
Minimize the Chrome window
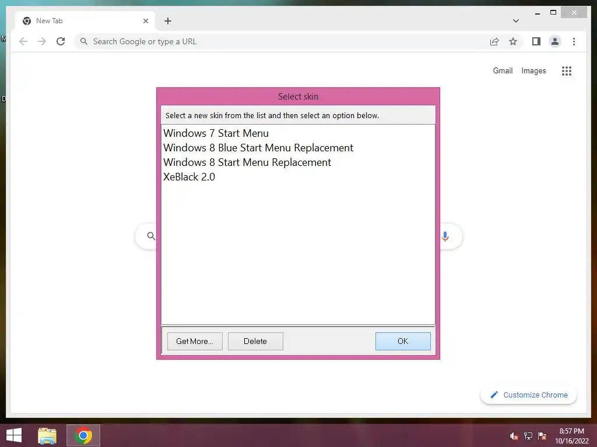coord(537,13)
